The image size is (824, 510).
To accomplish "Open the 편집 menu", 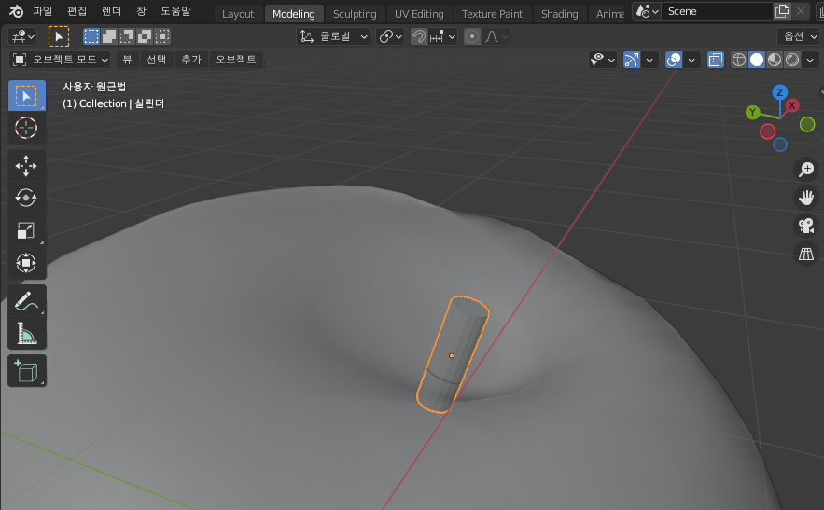I will (x=77, y=11).
